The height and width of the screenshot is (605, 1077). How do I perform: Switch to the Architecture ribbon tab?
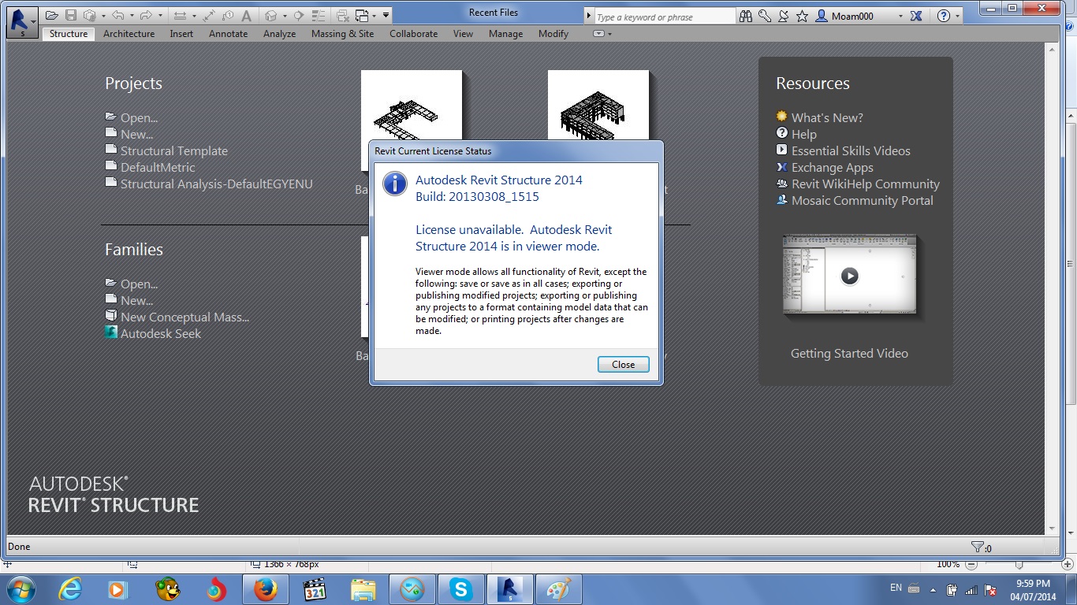129,34
